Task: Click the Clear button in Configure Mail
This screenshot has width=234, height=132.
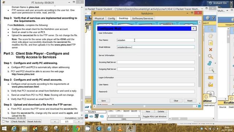Action: click(x=176, y=101)
